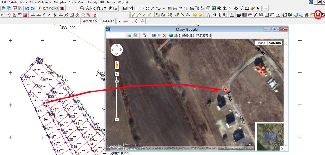325x155 pixels.
Task: Open the GIS menu
Action: [x=102, y=3]
